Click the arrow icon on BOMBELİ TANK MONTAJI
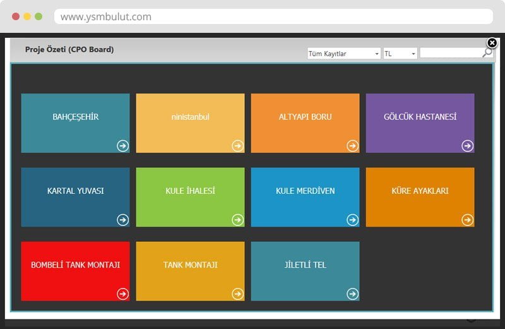The height and width of the screenshot is (329, 505). click(x=122, y=294)
